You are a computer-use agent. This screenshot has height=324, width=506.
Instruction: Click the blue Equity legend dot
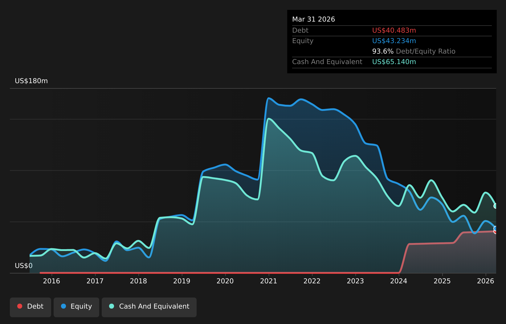point(63,306)
